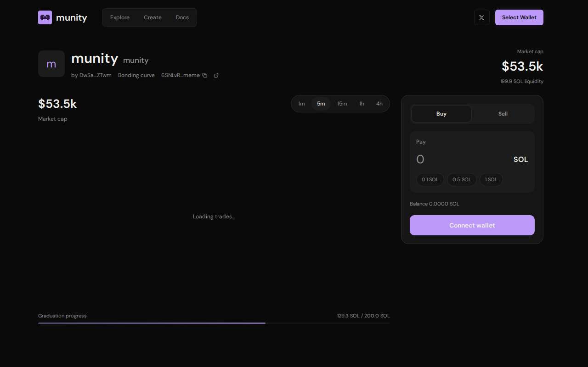
Task: Click the graduation progress bar
Action: tap(214, 323)
